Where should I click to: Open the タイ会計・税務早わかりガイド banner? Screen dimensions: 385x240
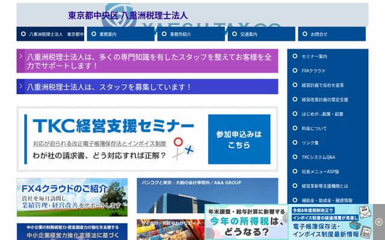(171, 230)
